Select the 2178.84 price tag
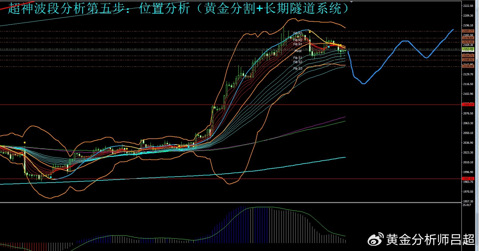Screen dimensions: 479x251 468,38
